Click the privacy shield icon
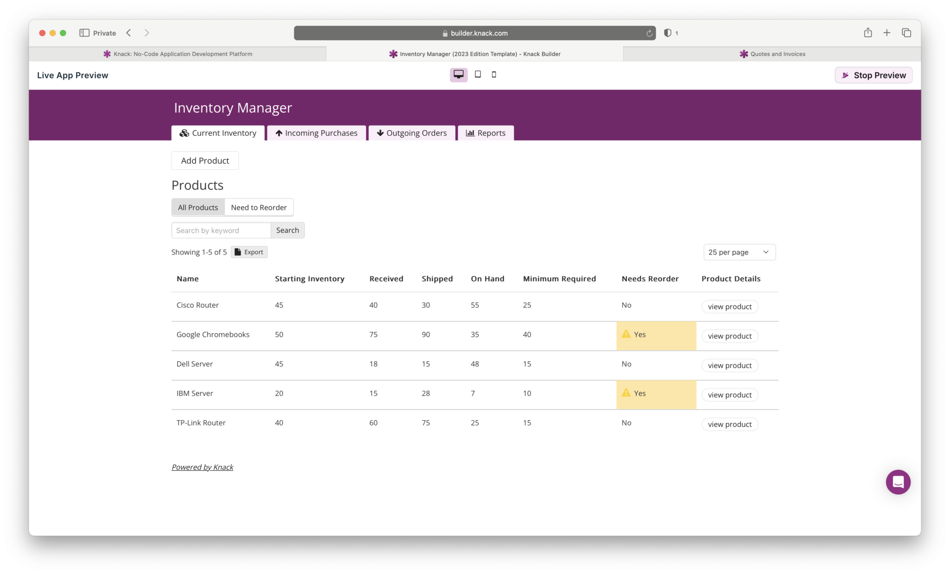 [668, 33]
